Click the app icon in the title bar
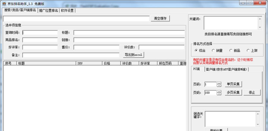 click(x=4, y=4)
